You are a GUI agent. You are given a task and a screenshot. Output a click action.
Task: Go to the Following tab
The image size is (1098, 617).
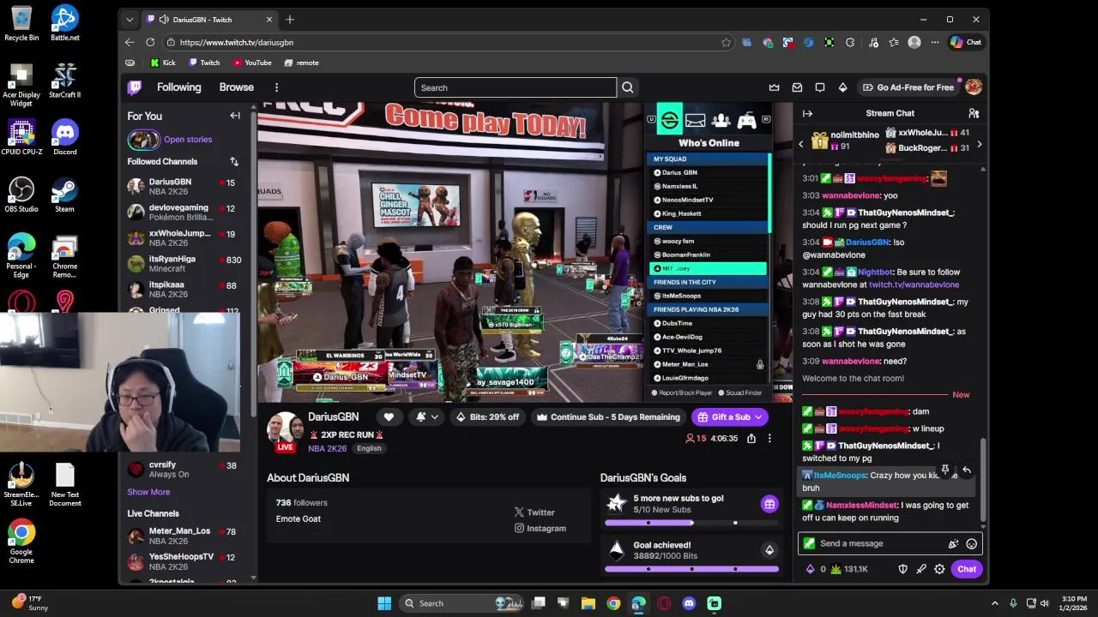[x=178, y=87]
